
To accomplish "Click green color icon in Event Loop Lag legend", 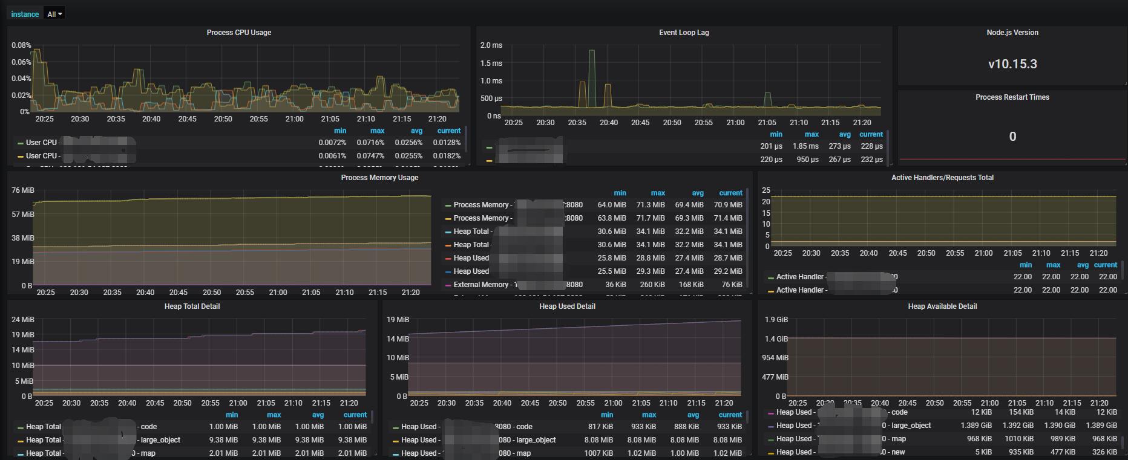I will [x=489, y=147].
